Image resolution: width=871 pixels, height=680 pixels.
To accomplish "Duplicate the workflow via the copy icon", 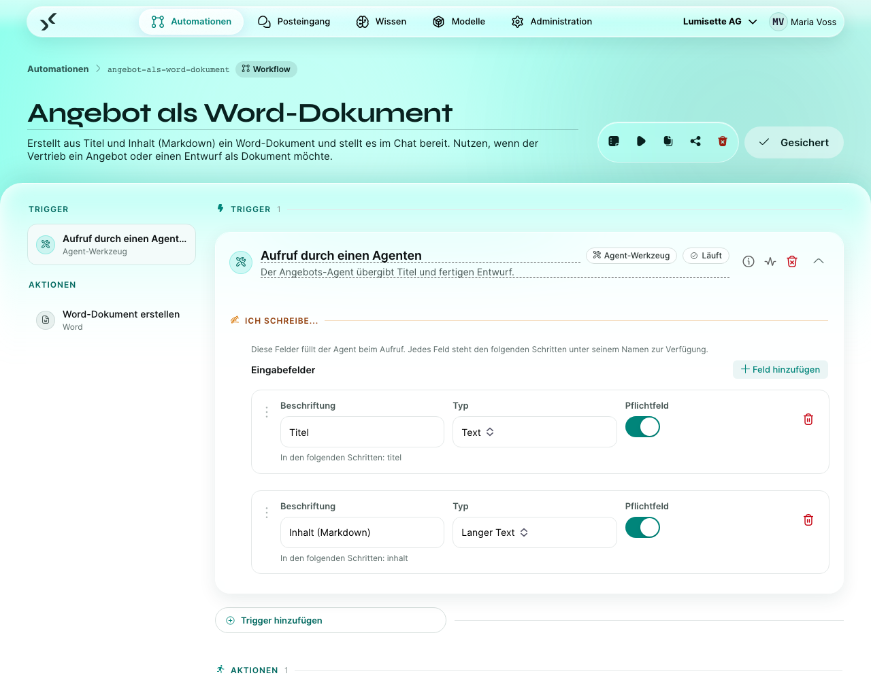I will point(668,141).
